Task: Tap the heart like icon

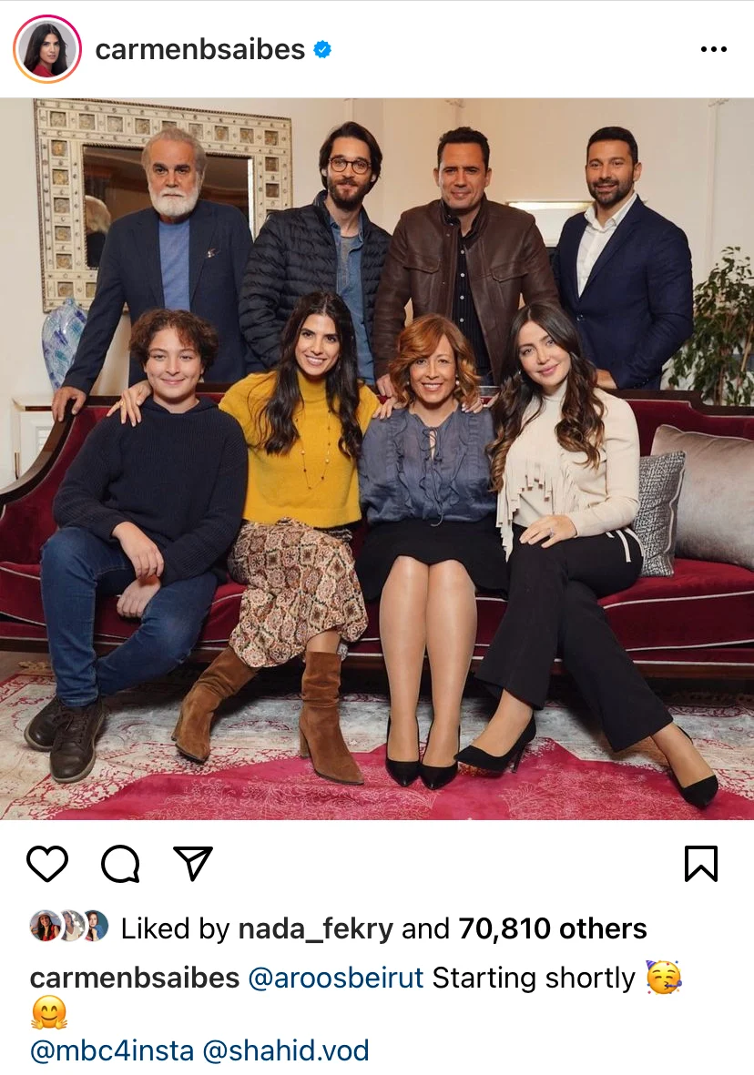Action: tap(47, 863)
